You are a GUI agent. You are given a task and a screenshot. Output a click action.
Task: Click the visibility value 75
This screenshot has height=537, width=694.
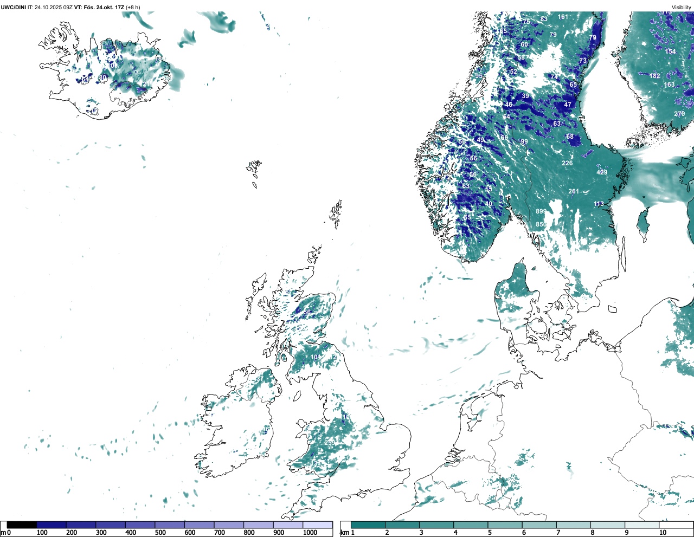(526, 22)
